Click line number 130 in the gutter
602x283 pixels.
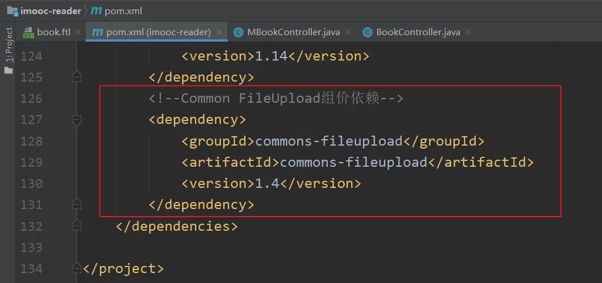[x=32, y=183]
